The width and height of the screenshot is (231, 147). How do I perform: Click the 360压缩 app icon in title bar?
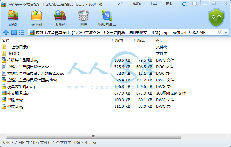pos(4,4)
